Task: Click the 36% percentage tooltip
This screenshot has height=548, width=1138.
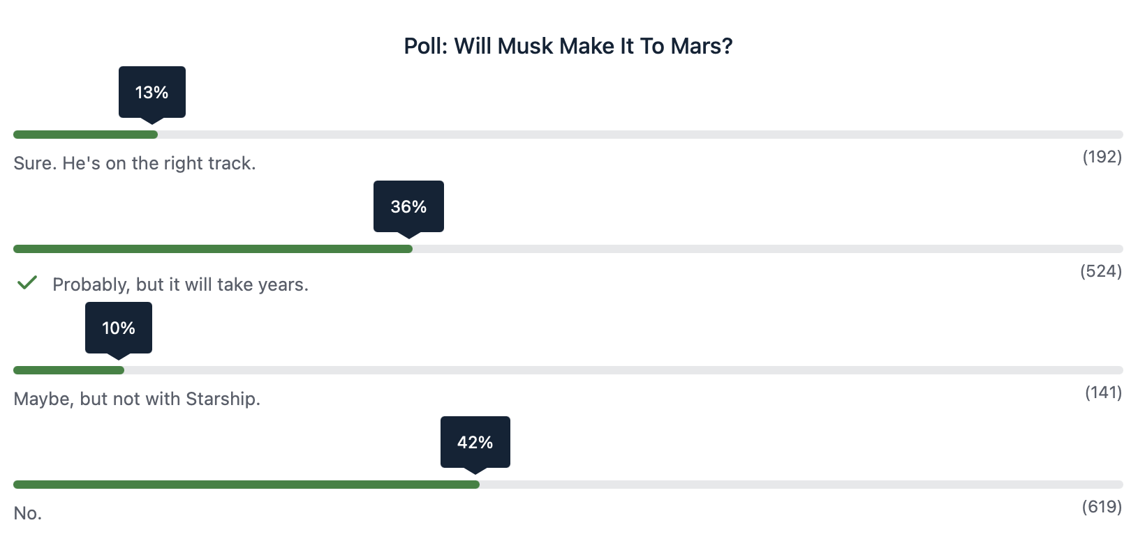Action: (x=408, y=206)
